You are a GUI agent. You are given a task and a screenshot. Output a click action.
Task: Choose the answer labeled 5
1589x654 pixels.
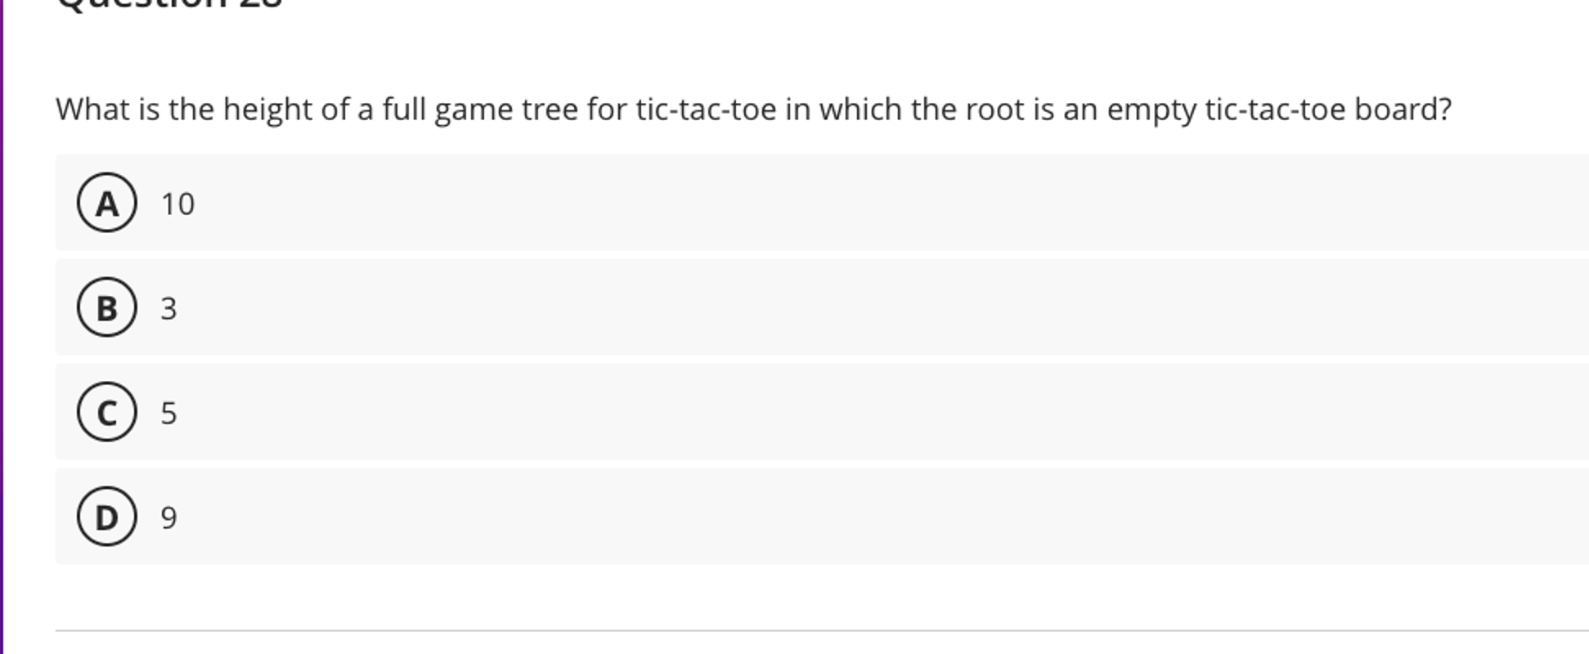point(169,414)
